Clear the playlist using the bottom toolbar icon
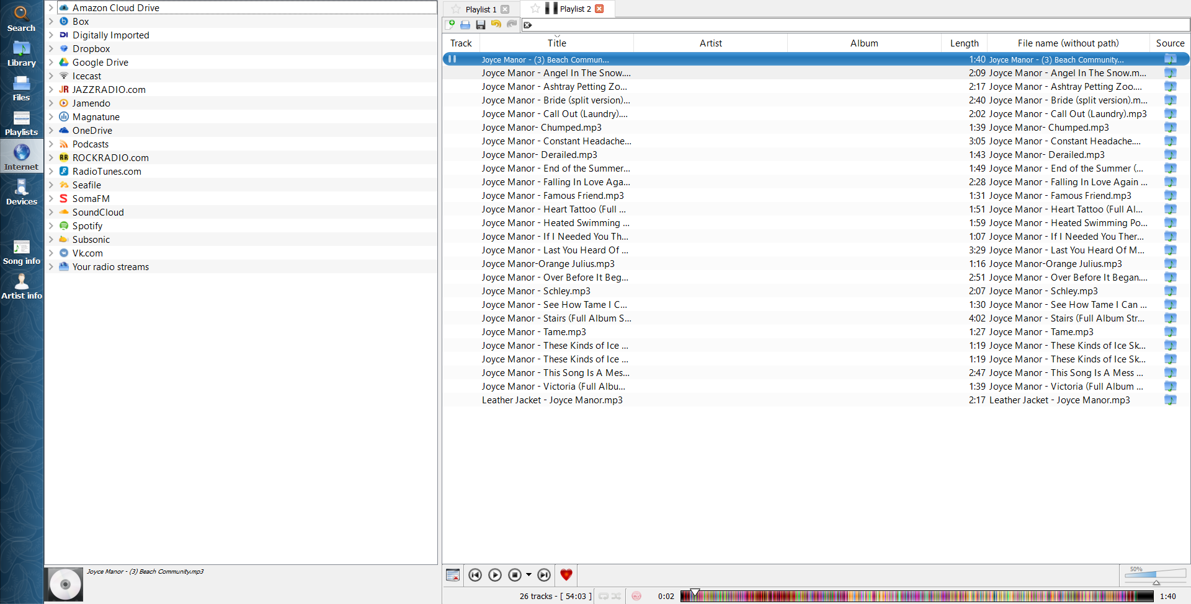1191x604 pixels. 453,575
